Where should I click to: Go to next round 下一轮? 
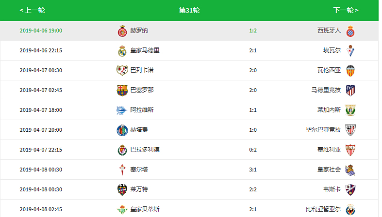coord(346,10)
